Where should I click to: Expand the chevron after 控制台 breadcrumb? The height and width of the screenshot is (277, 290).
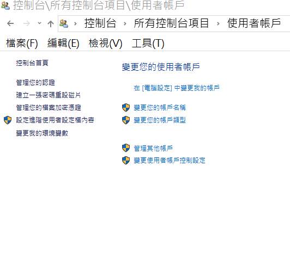125,23
